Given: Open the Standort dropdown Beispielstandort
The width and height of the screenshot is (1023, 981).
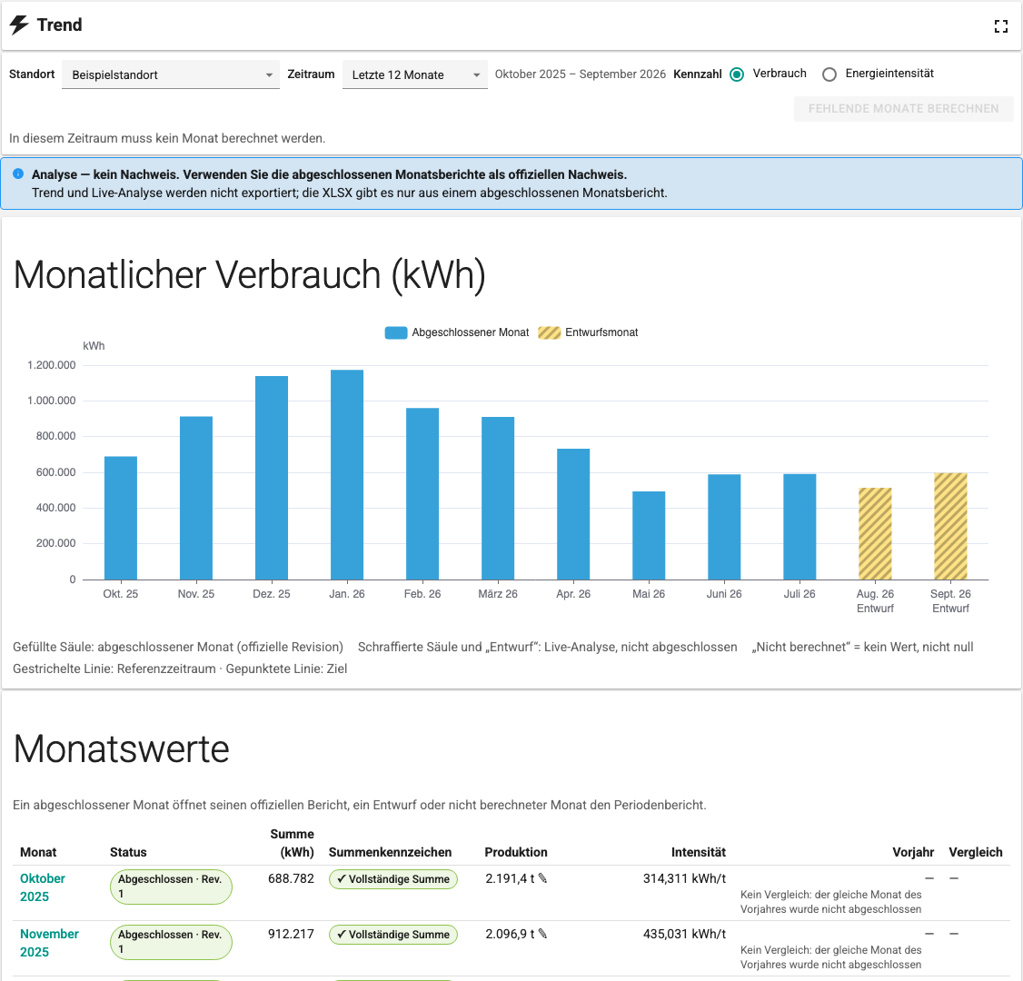Looking at the screenshot, I should (x=171, y=75).
